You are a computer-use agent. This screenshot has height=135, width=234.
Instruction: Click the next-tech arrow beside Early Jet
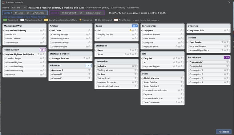click(141, 58)
